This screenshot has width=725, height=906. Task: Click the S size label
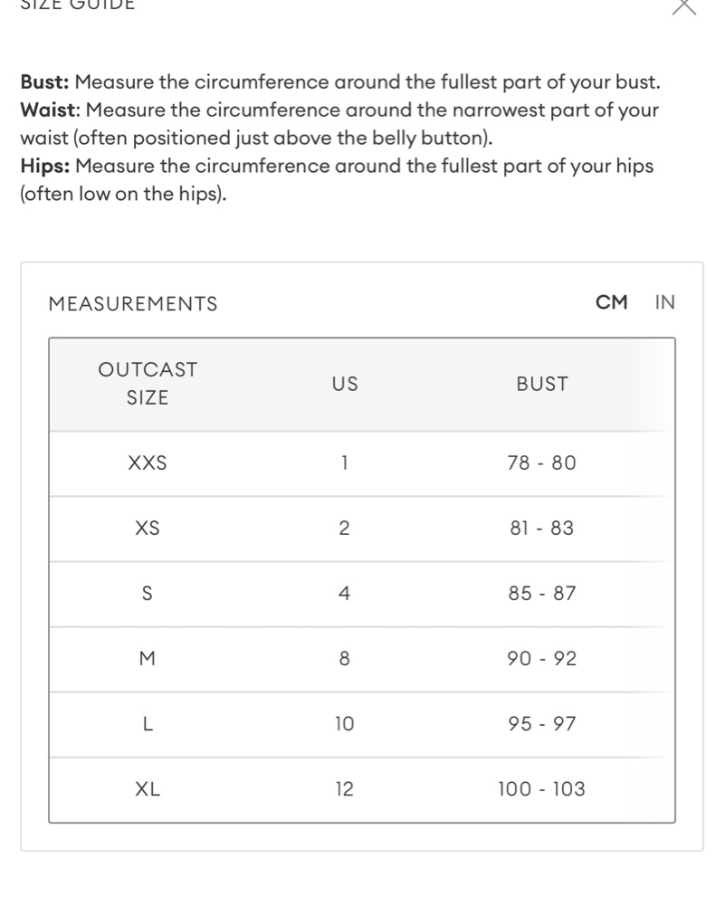pos(148,594)
